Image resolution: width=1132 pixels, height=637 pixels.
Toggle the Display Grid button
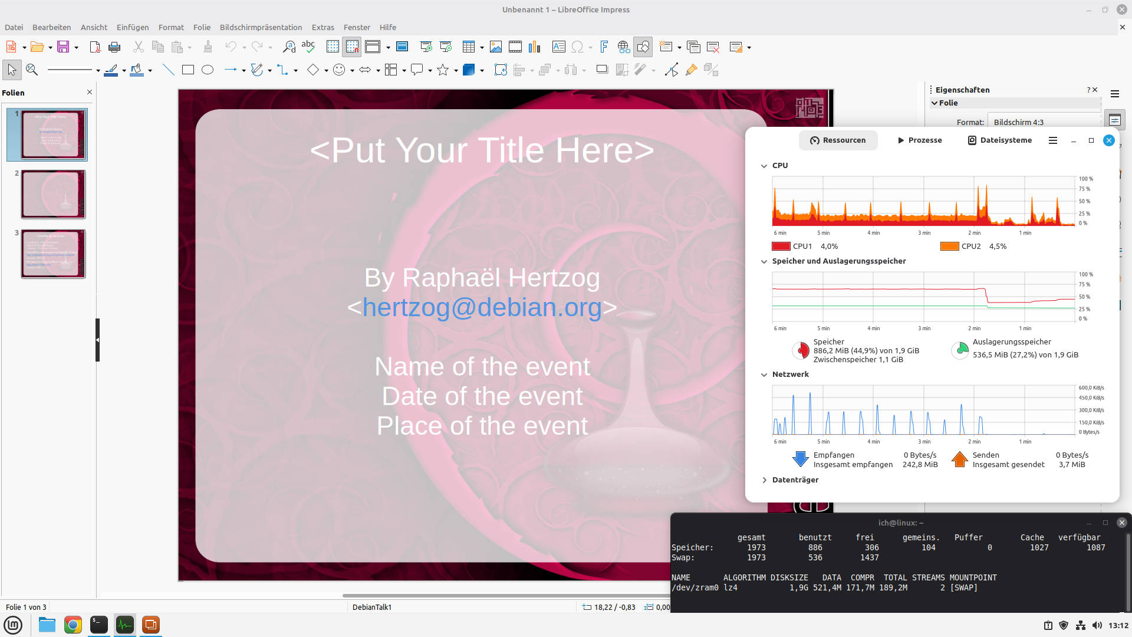point(333,47)
